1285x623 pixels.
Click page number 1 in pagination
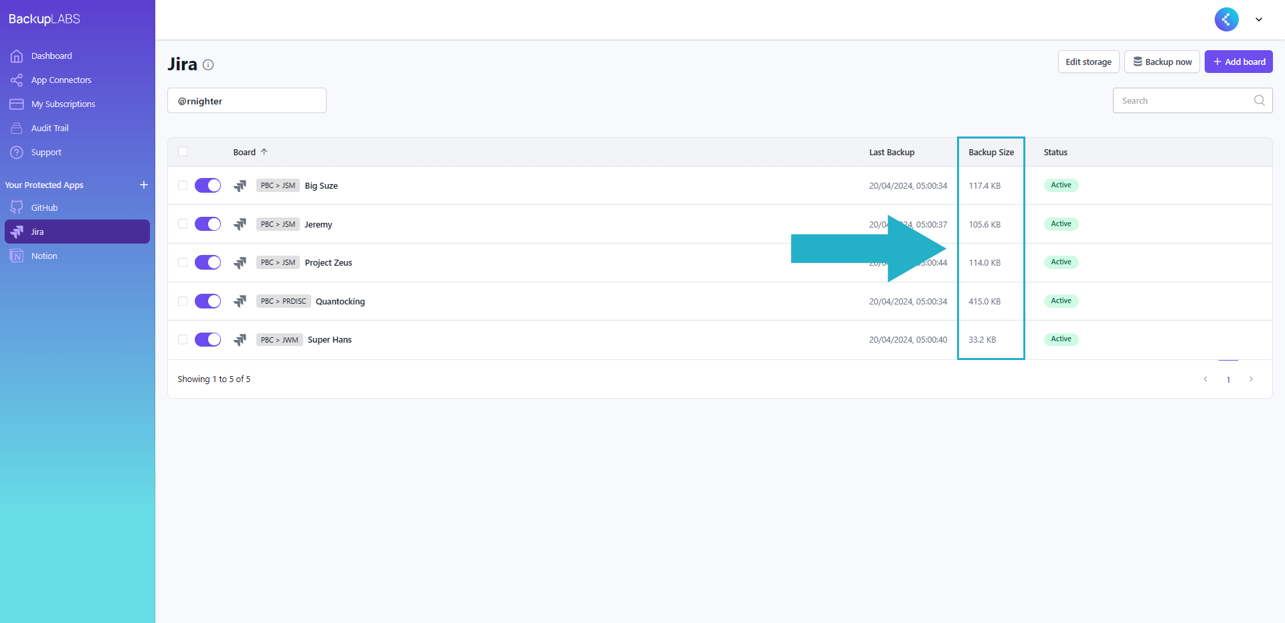[1228, 379]
